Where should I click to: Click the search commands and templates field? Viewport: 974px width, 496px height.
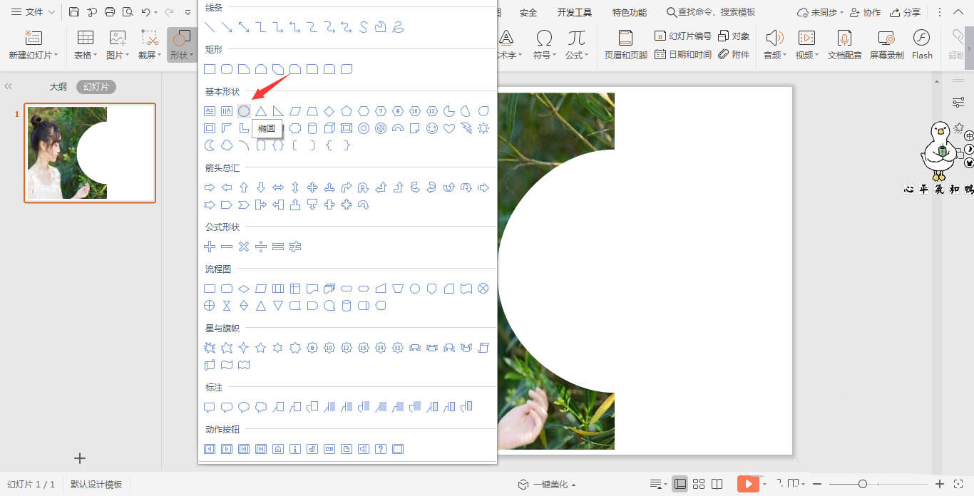pyautogui.click(x=711, y=12)
